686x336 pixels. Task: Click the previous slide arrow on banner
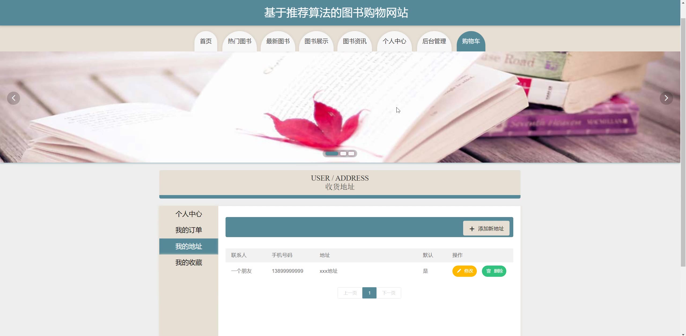click(x=13, y=98)
